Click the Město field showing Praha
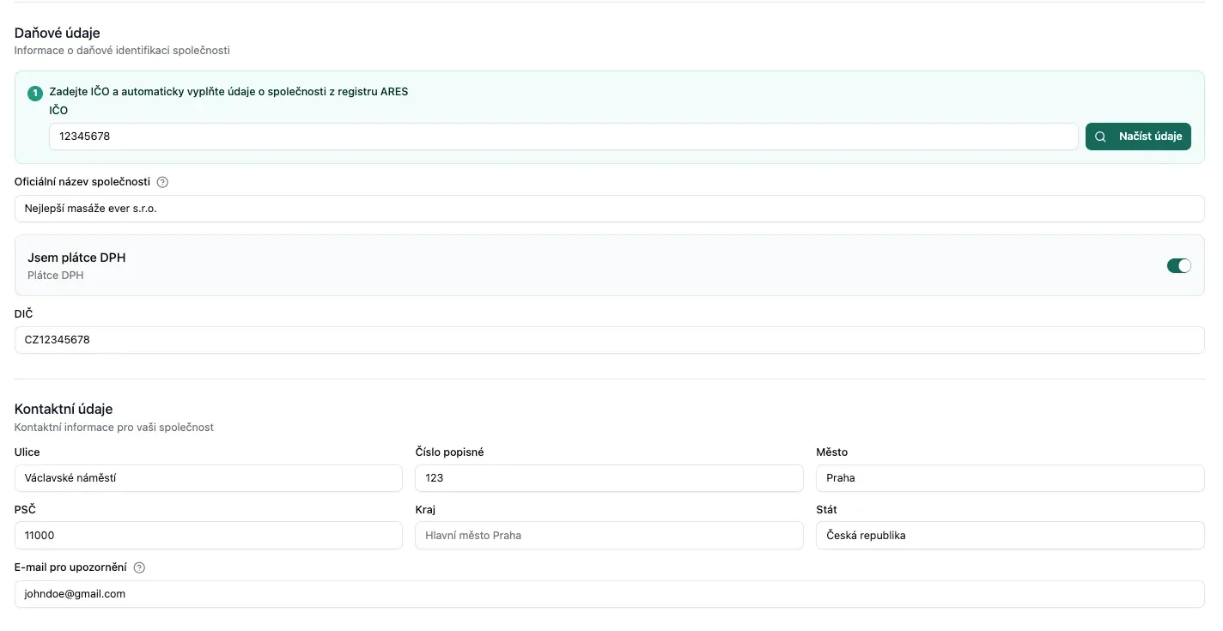 pos(1009,478)
